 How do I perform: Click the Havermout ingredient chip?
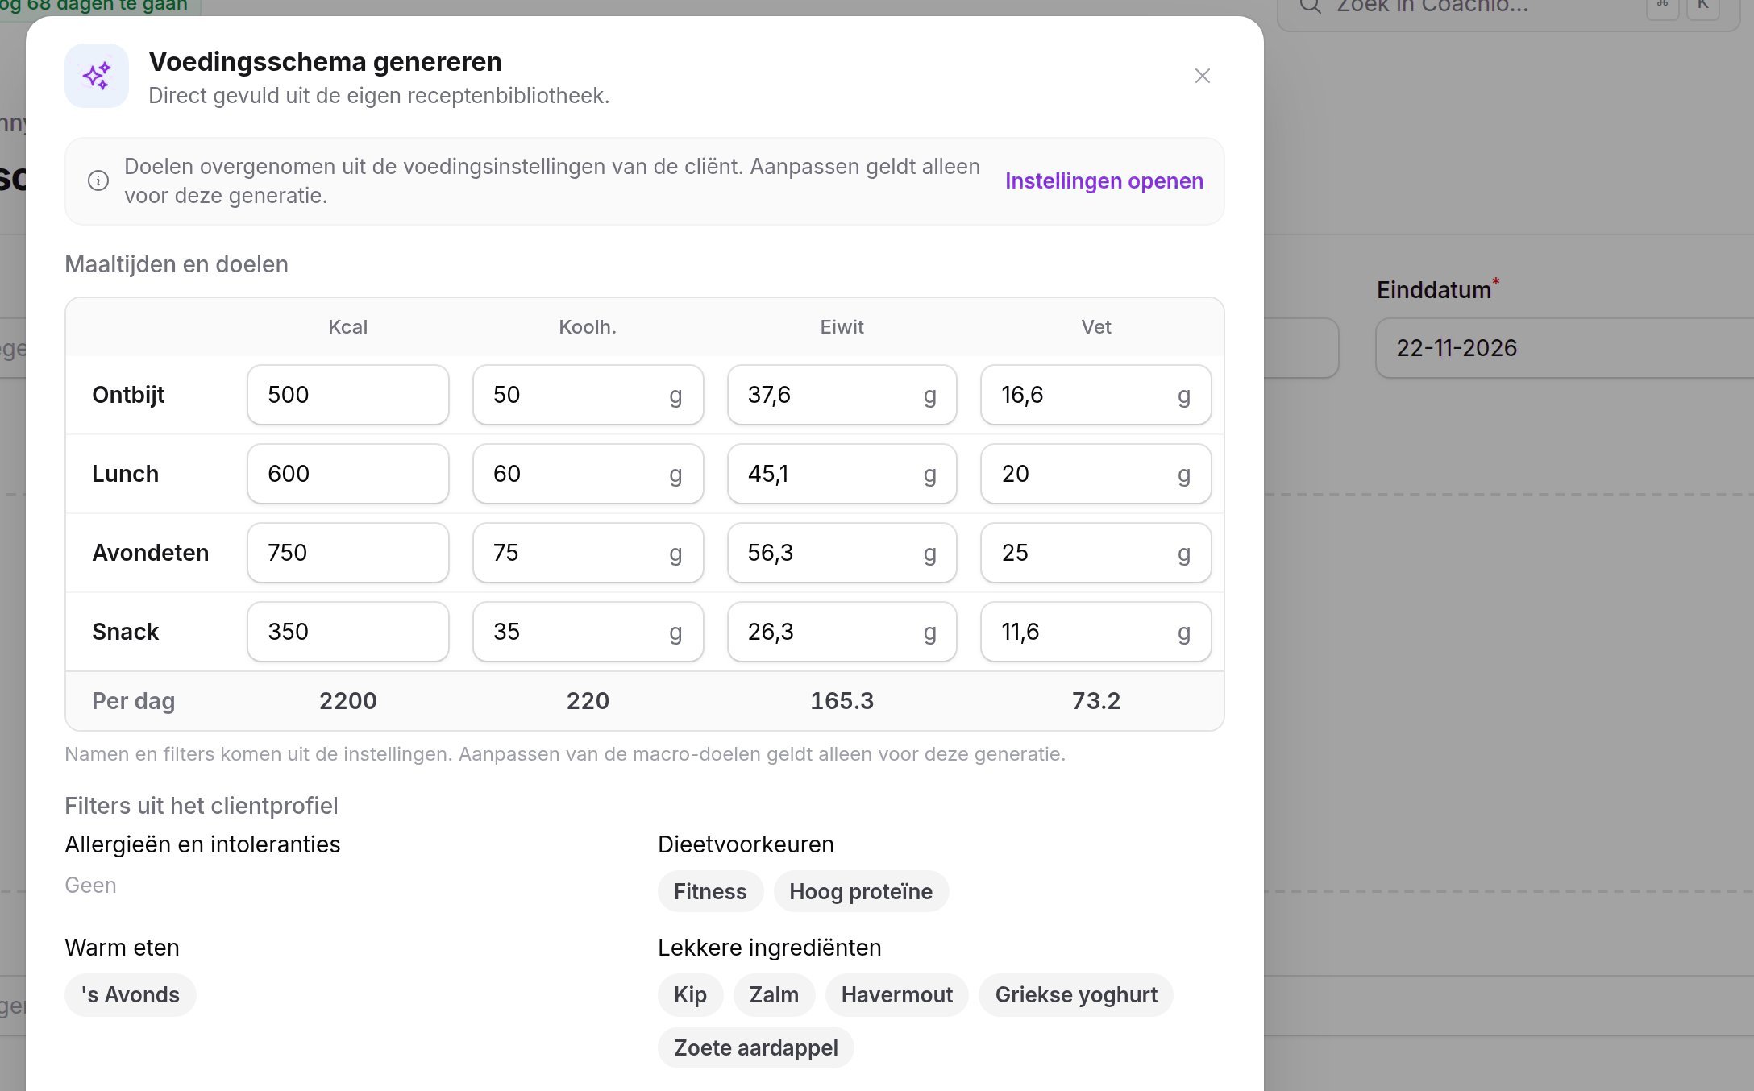point(897,995)
